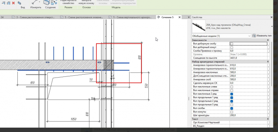
Task: Click the 610 dimension at left
Action: 32,83
